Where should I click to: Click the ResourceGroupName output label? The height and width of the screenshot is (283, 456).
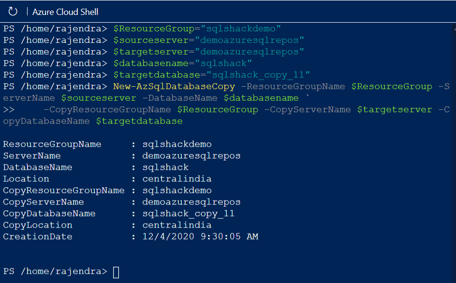(x=52, y=144)
